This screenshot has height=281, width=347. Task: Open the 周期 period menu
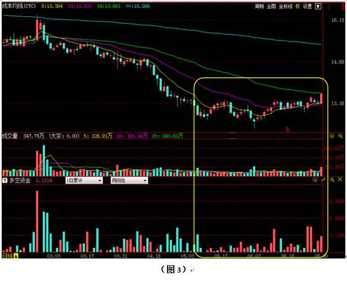(259, 6)
